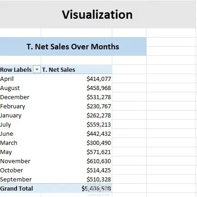The width and height of the screenshot is (197, 197).
Task: Select the January row label
Action: point(11,116)
